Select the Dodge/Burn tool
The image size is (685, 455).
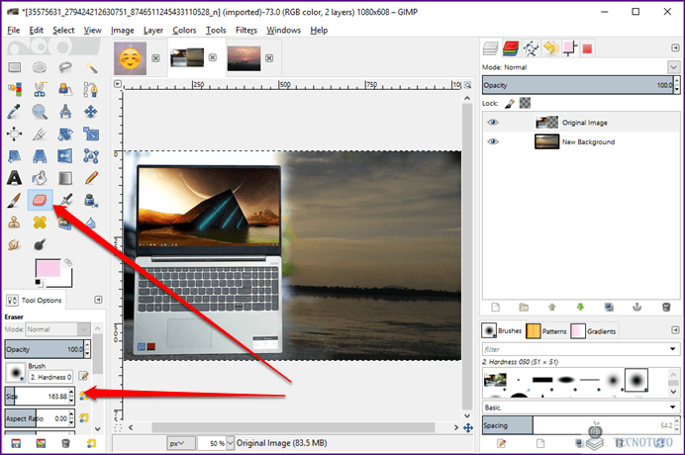40,244
